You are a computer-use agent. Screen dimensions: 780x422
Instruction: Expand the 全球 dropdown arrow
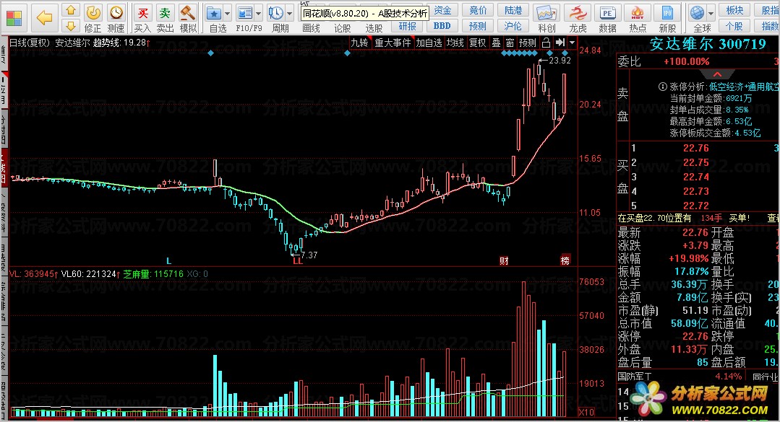click(x=711, y=14)
